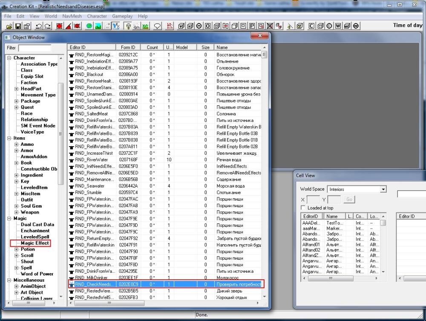Toggle the red Snap to Grid icon
Viewport: 426px width, 321px height.
[x=60, y=26]
